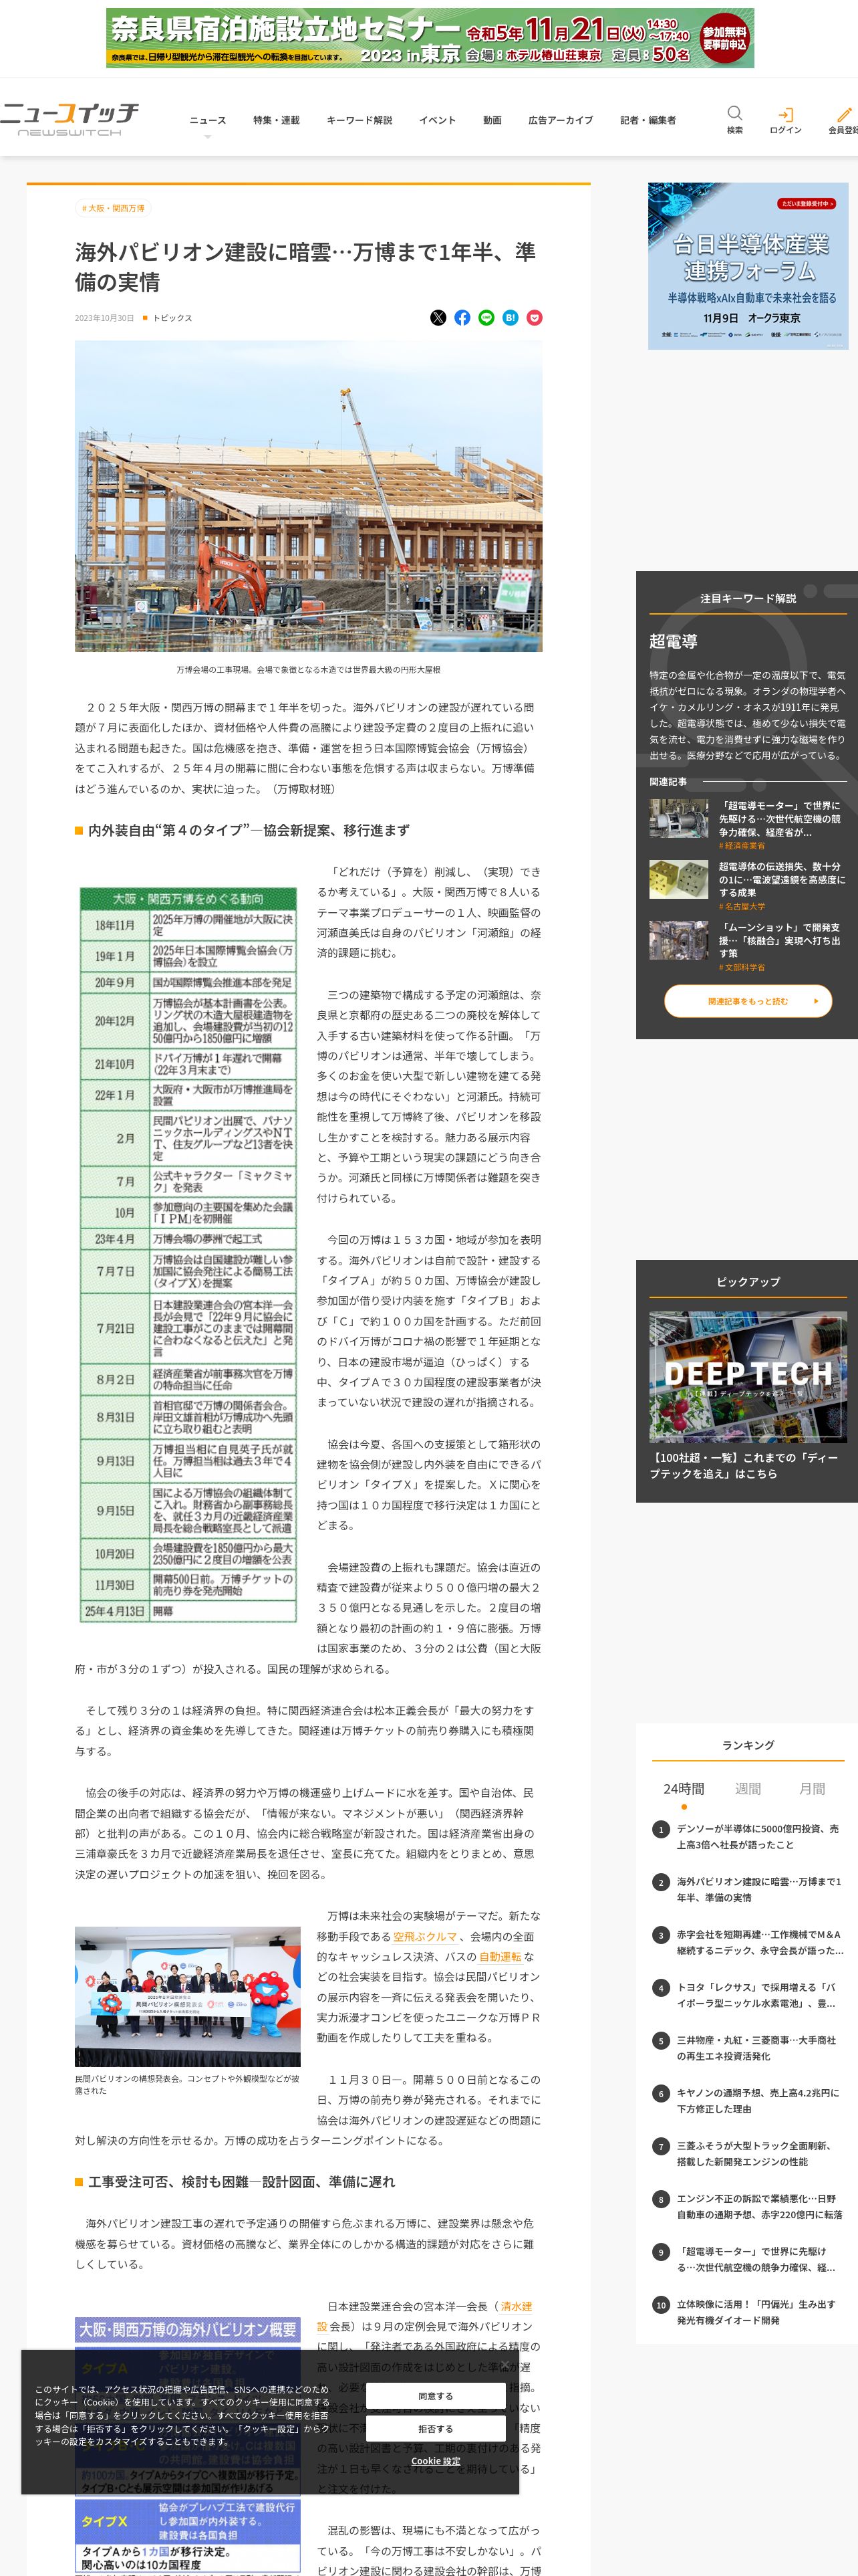Open ranking 6 キヤノンの通期予想 article
The image size is (858, 2576).
(x=758, y=2101)
